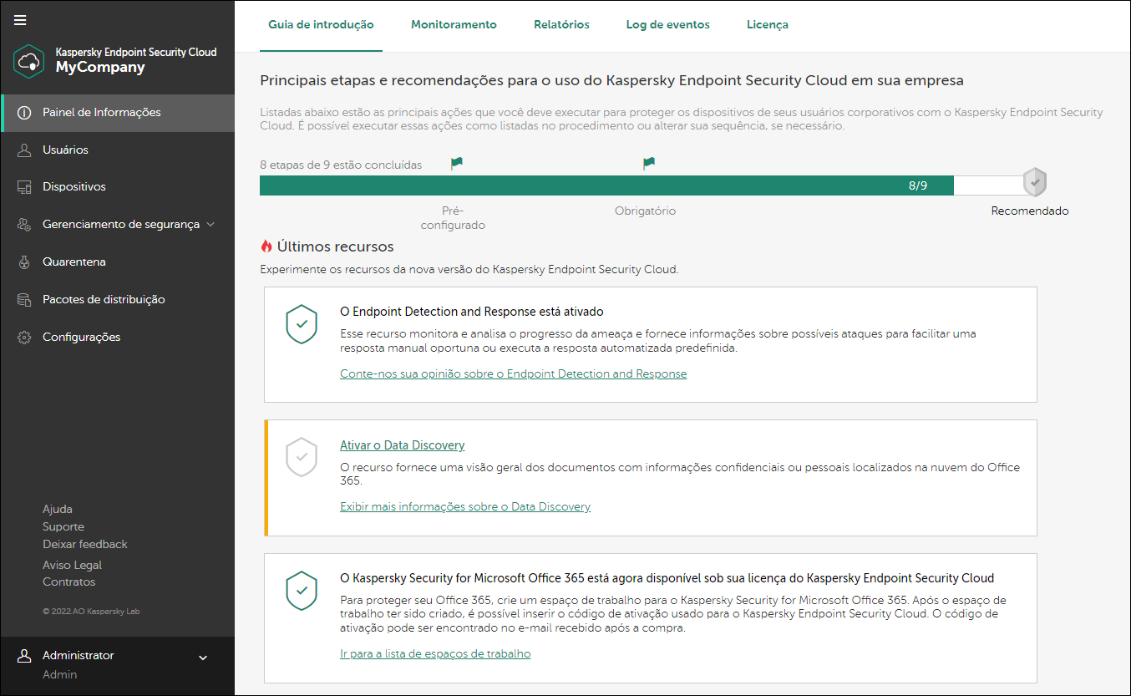This screenshot has height=696, width=1131.
Task: Expand the Gerenciamento de segurança submenu chevron
Action: 210,225
